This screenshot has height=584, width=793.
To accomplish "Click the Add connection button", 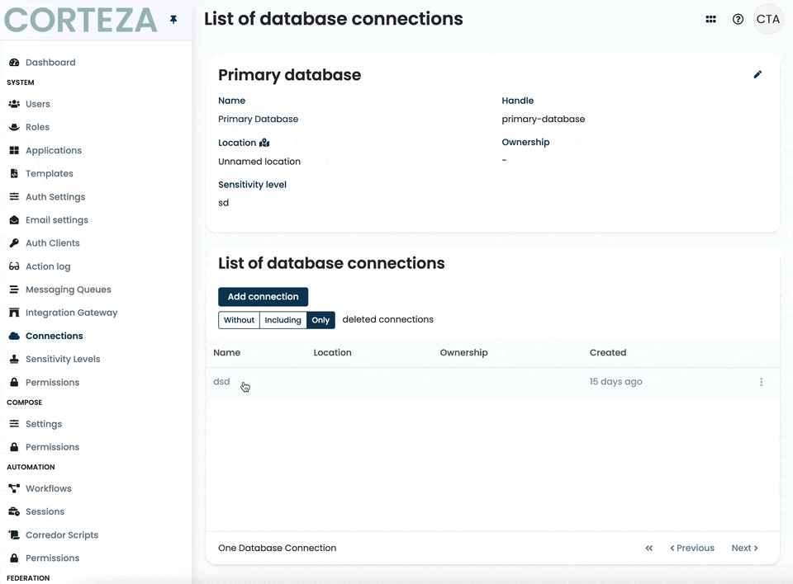I will click(263, 297).
